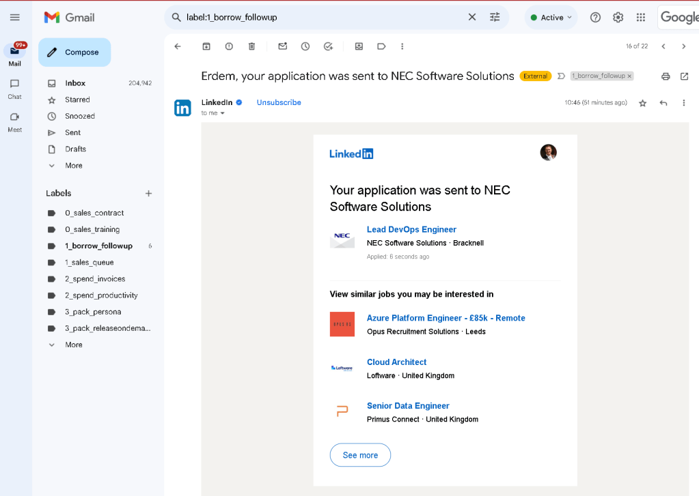Expand More under the labels list

(x=74, y=345)
